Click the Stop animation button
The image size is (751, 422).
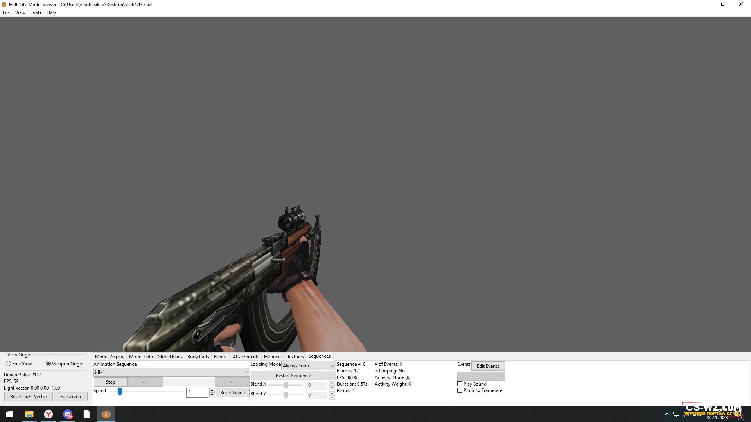pos(111,382)
